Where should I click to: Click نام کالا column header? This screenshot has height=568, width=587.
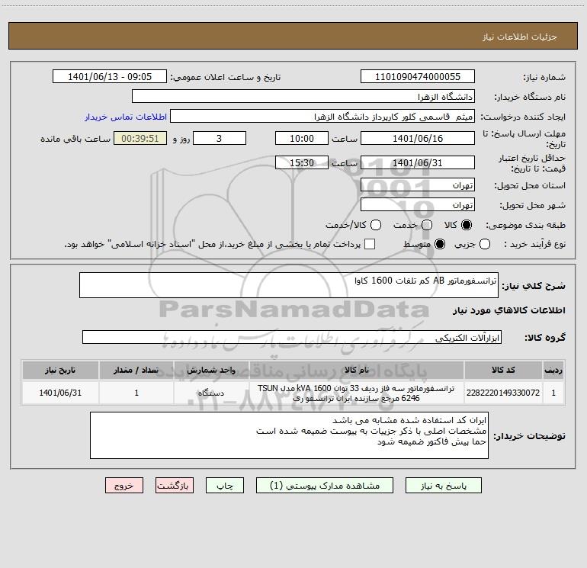point(357,370)
